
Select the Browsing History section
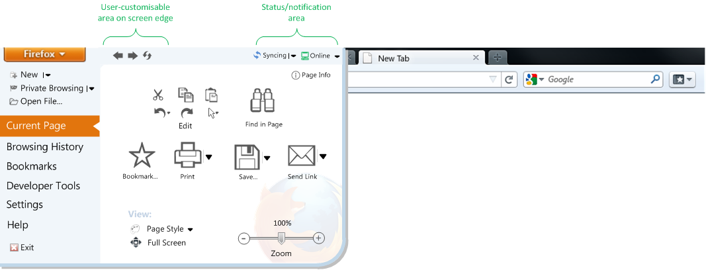pos(44,147)
